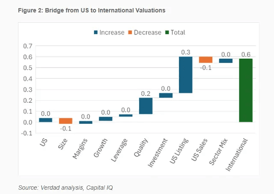The width and height of the screenshot is (274, 194).
Task: Click the Growth bar
Action: tap(106, 119)
